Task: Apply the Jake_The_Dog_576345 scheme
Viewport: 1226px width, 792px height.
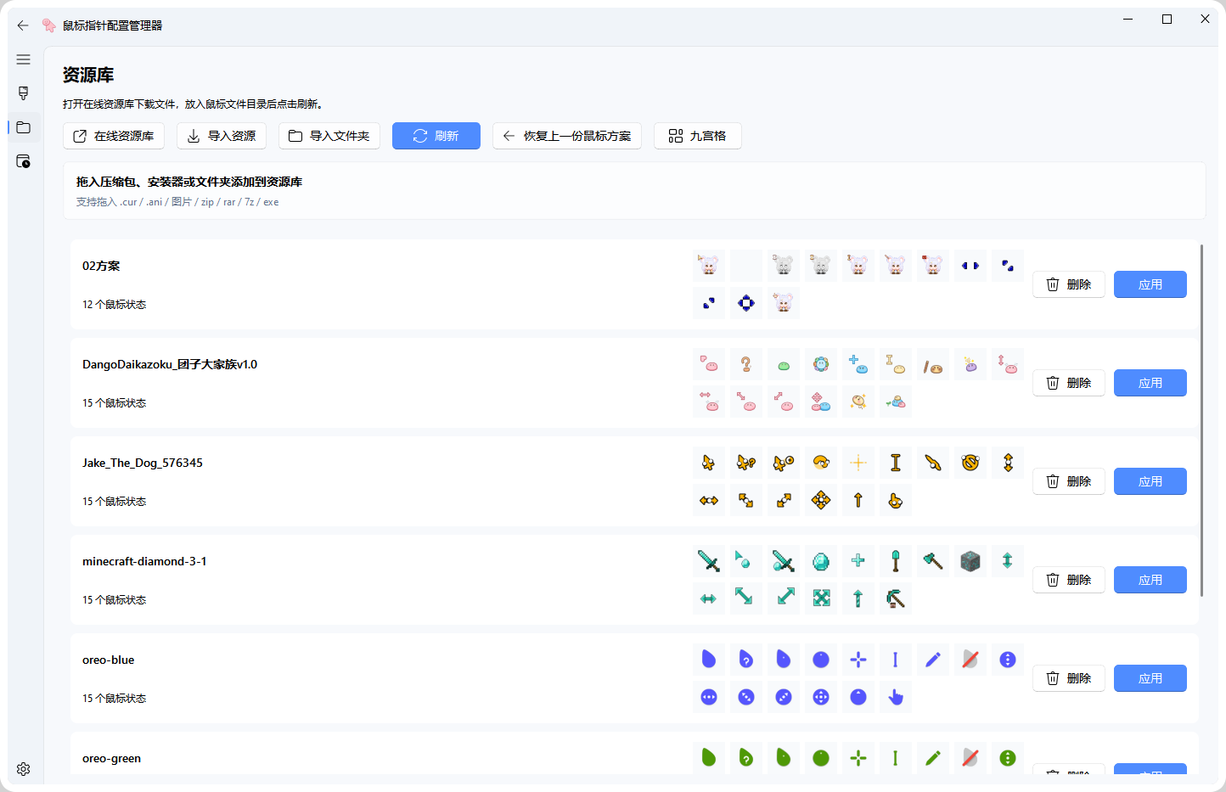Action: click(x=1150, y=481)
